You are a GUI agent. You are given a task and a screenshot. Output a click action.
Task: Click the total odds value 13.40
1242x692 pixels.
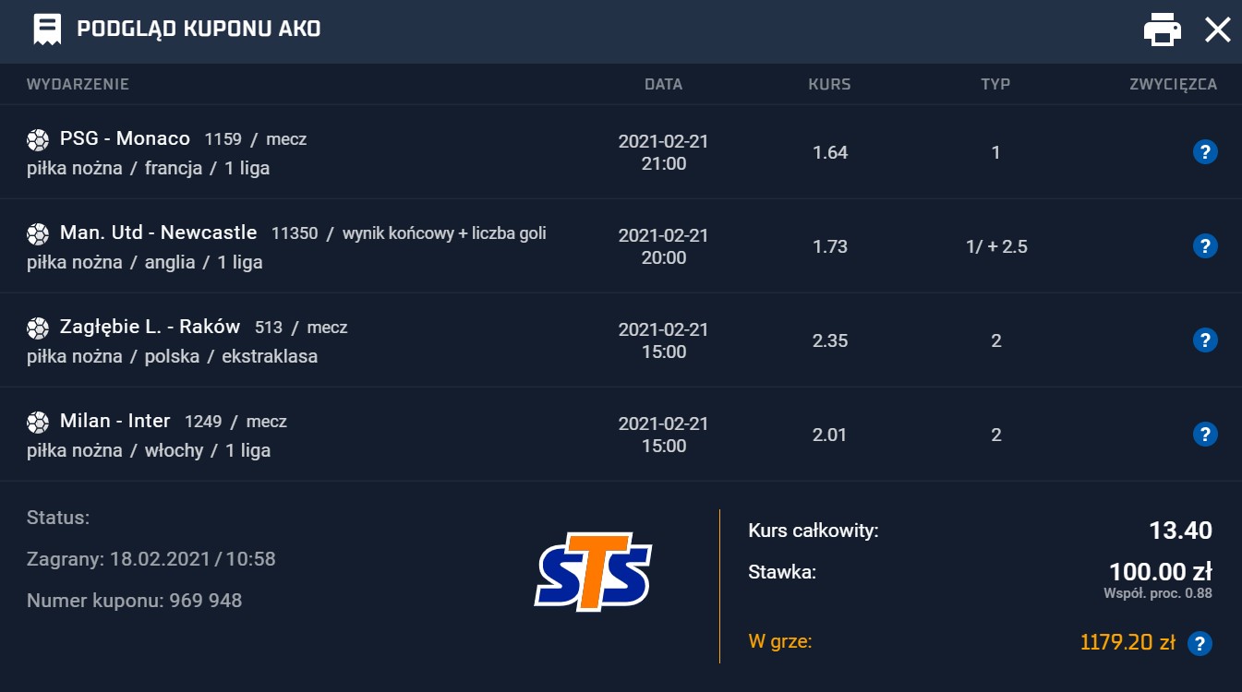[x=1180, y=531]
